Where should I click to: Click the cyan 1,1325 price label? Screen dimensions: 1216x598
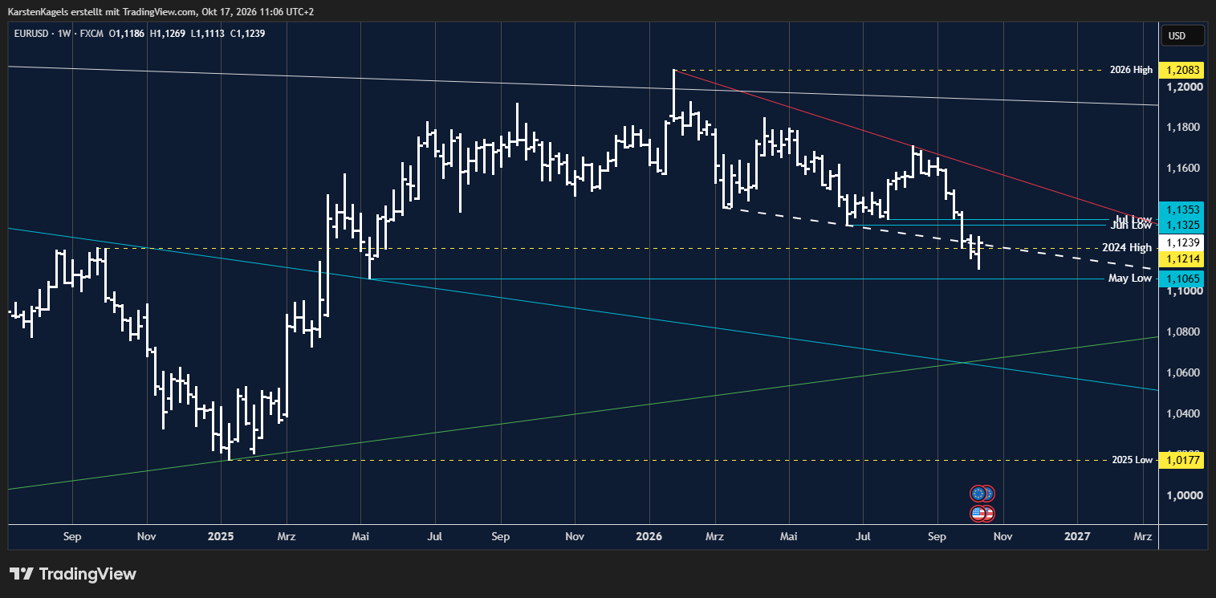coord(1182,225)
